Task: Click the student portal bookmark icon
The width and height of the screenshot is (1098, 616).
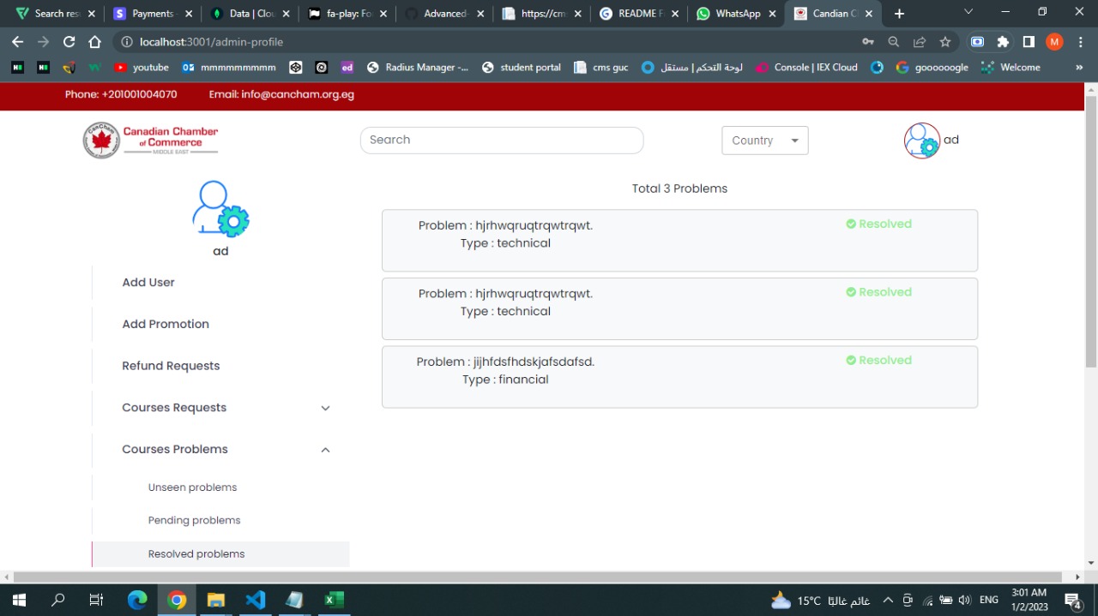Action: (x=486, y=67)
